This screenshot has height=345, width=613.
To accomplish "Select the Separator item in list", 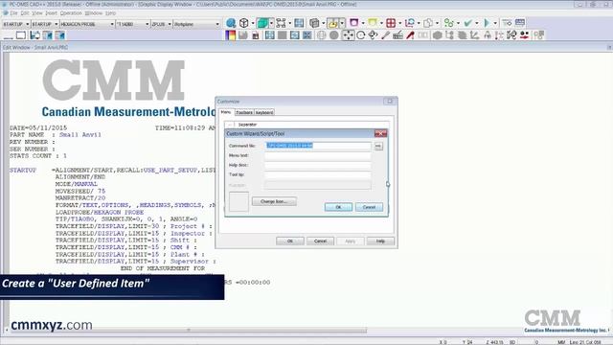I will click(x=247, y=125).
